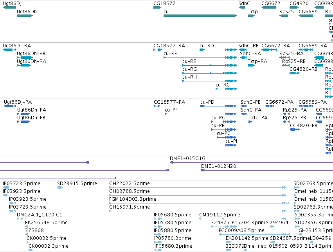Image resolution: width=333 pixels, height=252 pixels.
Task: Open EST 'IP05880.5prime'
Action: [173, 230]
